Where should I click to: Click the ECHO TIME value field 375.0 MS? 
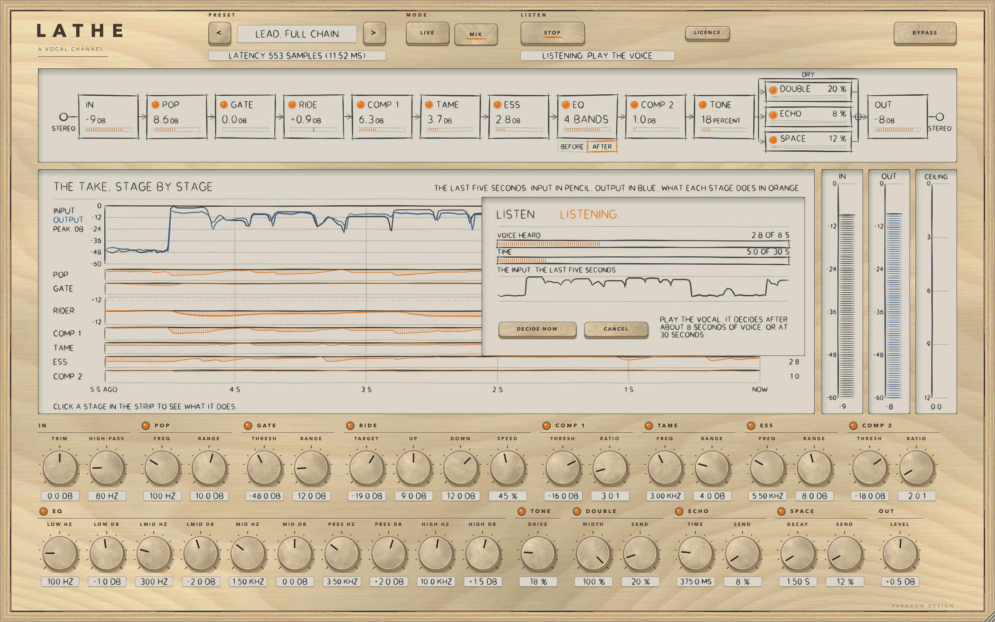pyautogui.click(x=696, y=582)
